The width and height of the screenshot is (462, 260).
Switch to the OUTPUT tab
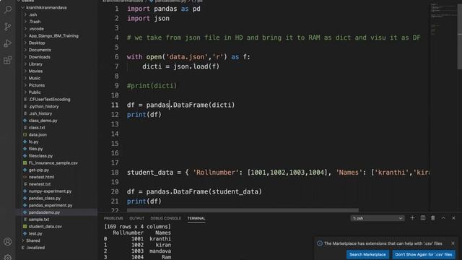pyautogui.click(x=136, y=218)
